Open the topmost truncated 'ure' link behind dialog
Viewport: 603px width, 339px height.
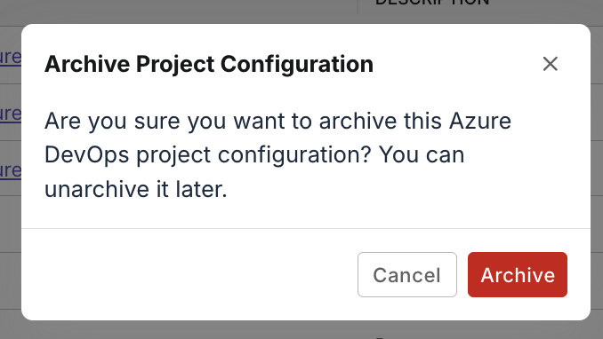click(x=11, y=57)
